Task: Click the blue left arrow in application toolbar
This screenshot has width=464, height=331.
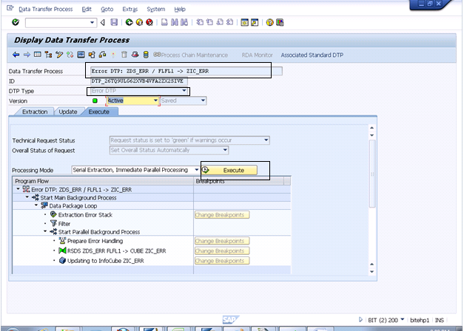Action: pos(16,55)
